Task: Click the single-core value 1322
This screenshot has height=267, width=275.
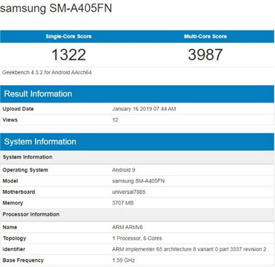Action: tap(69, 55)
